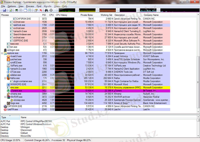
Task: Sort by the Company Name column header
Action: coord(151,15)
